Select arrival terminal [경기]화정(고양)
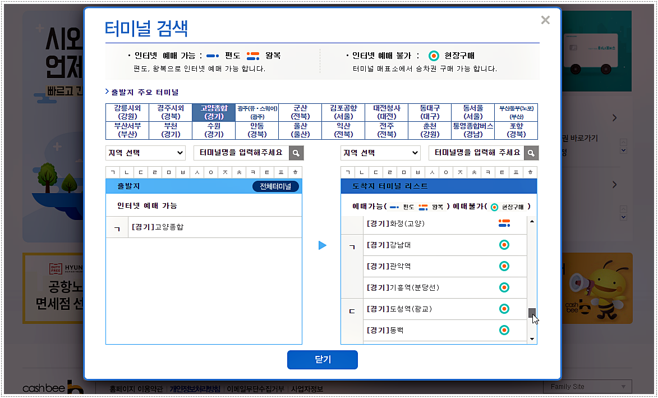This screenshot has height=398, width=658. coord(445,224)
